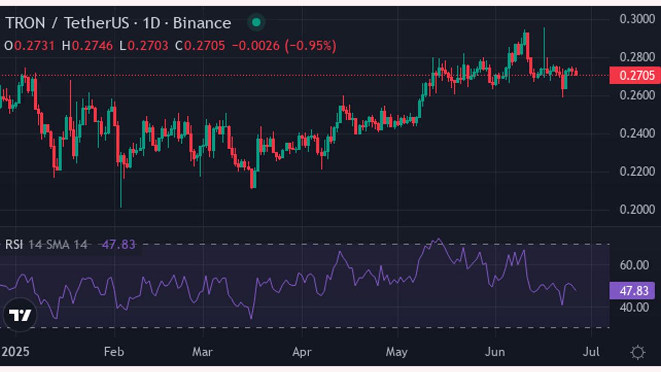Click the 2025 year label on time axis
The image size is (661, 372).
pos(15,352)
